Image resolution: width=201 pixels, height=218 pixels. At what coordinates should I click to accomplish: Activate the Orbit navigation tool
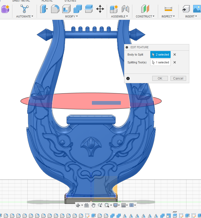point(78,205)
